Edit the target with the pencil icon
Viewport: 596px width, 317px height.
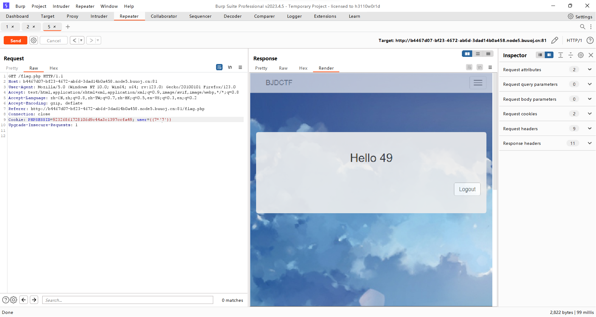click(555, 40)
